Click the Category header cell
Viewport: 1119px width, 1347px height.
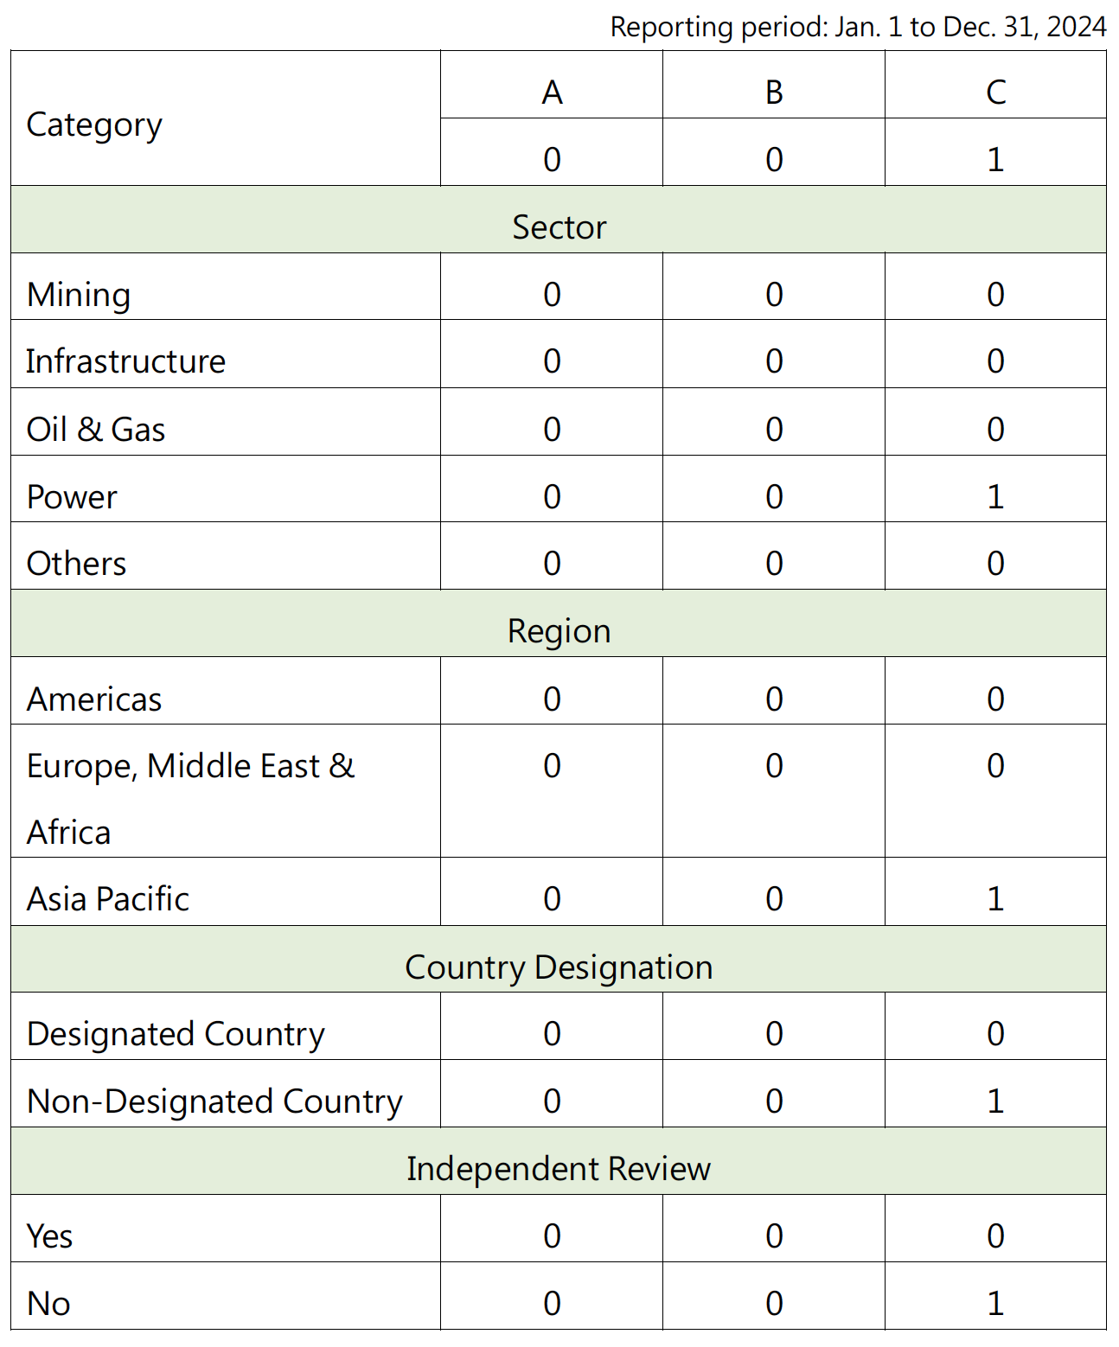click(225, 118)
